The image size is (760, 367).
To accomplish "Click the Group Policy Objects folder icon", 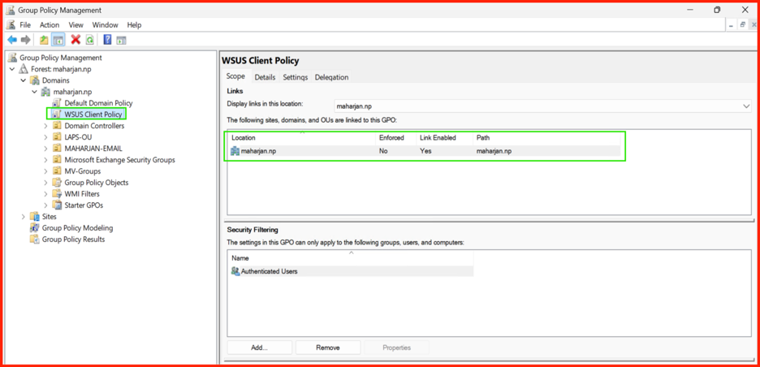I will pyautogui.click(x=58, y=183).
